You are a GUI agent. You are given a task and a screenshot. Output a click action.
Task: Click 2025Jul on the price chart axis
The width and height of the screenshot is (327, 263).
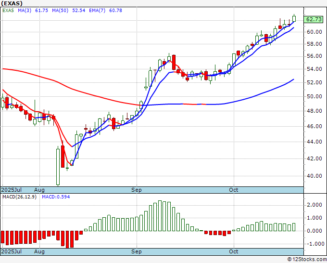coord(11,190)
